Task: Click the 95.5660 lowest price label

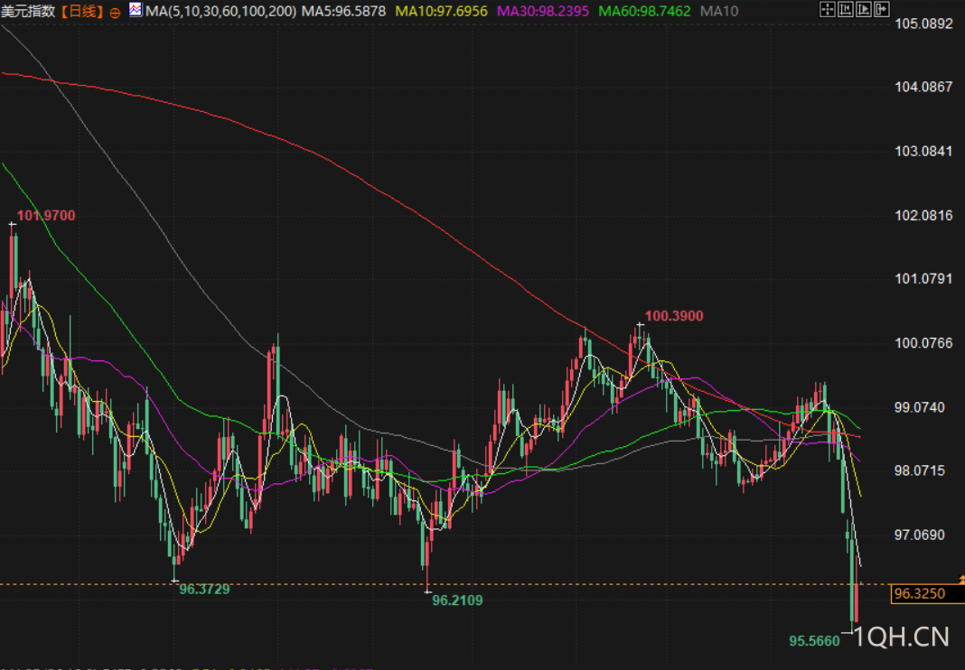Action: click(814, 641)
